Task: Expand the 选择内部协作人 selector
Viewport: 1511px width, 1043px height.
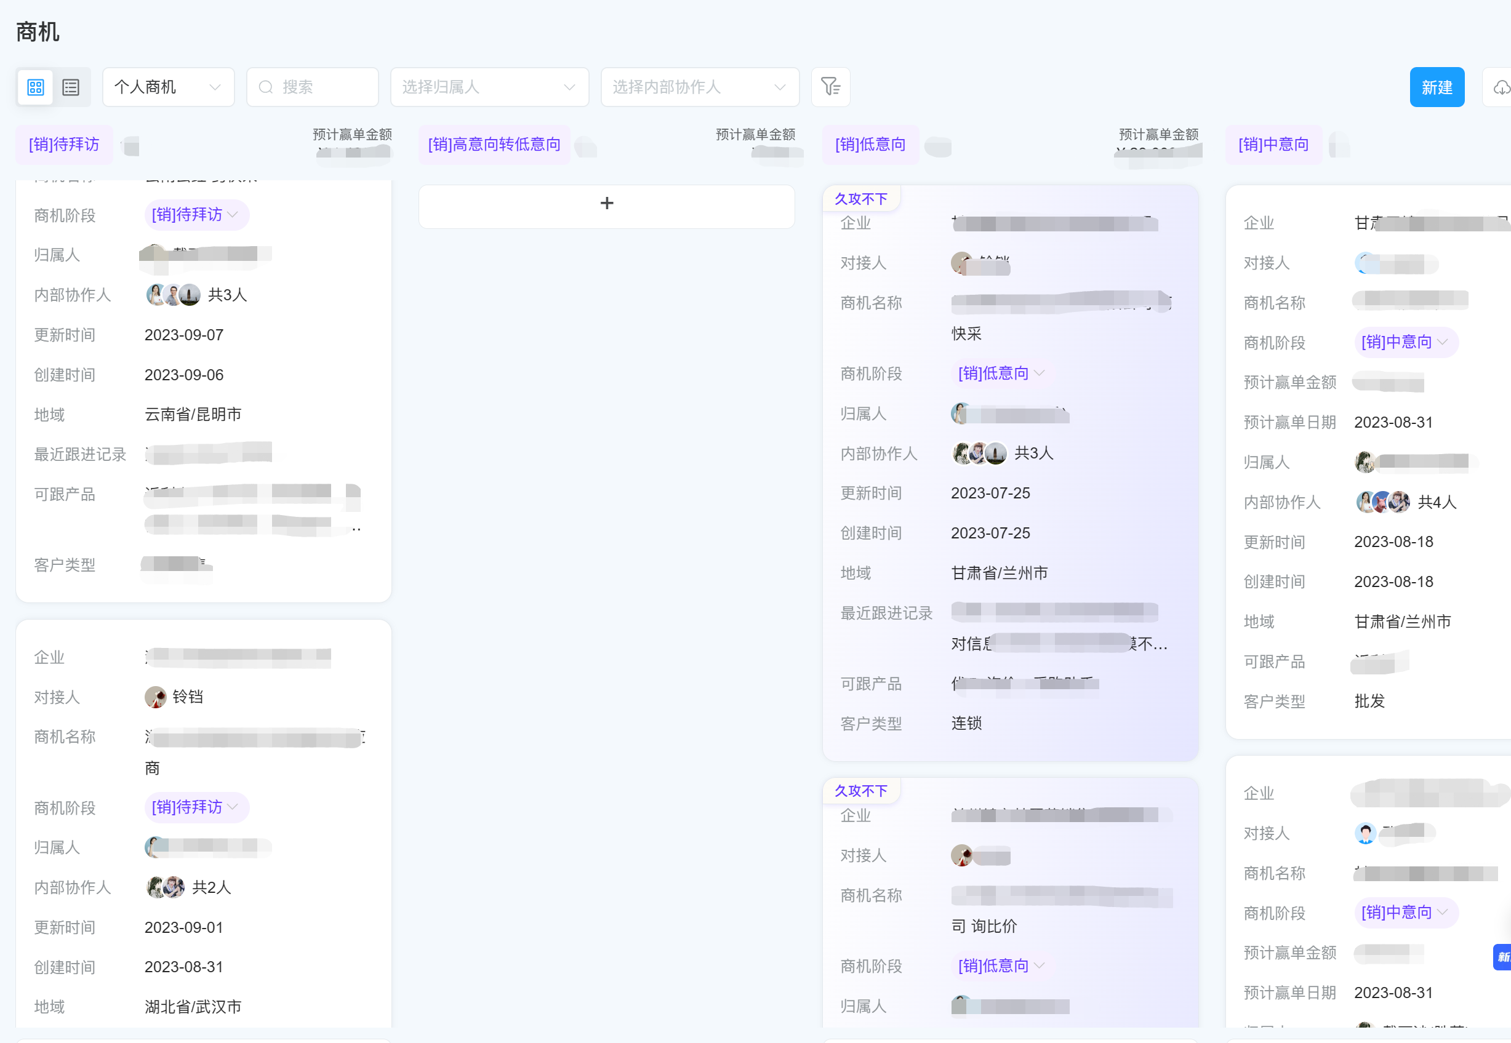Action: click(699, 87)
